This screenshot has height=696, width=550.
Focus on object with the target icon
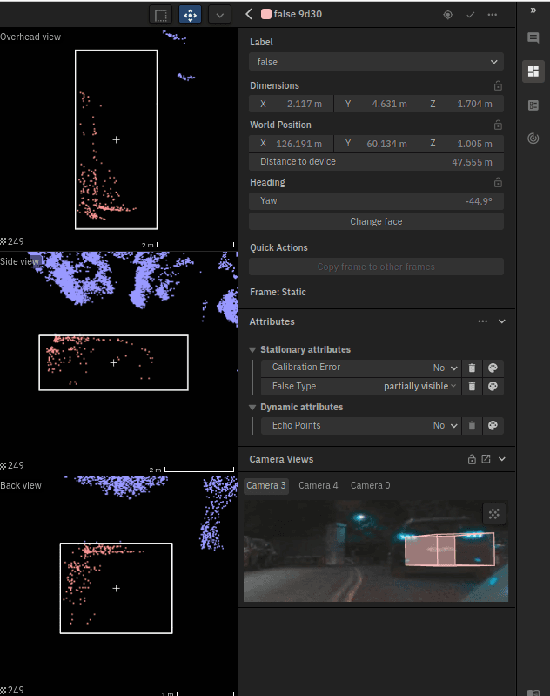coord(448,15)
